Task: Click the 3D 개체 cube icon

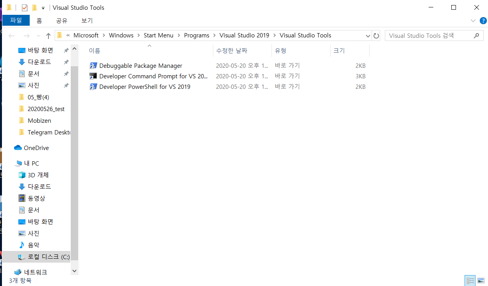Action: click(22, 175)
